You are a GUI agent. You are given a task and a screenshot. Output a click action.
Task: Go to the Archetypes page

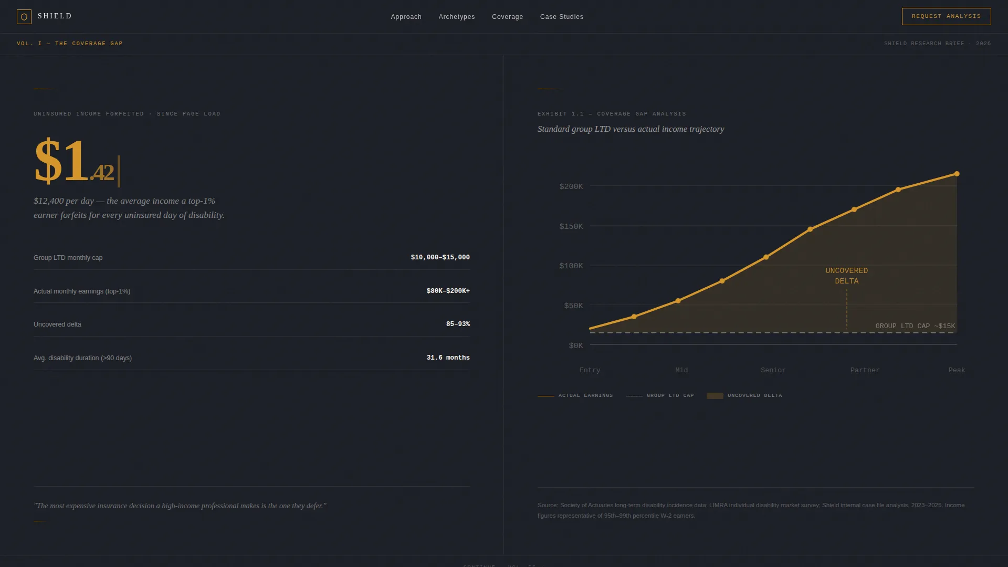click(457, 17)
